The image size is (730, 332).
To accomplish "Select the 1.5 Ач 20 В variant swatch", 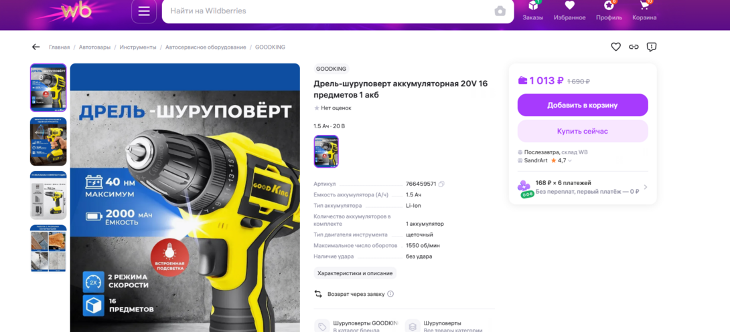I will click(x=326, y=152).
